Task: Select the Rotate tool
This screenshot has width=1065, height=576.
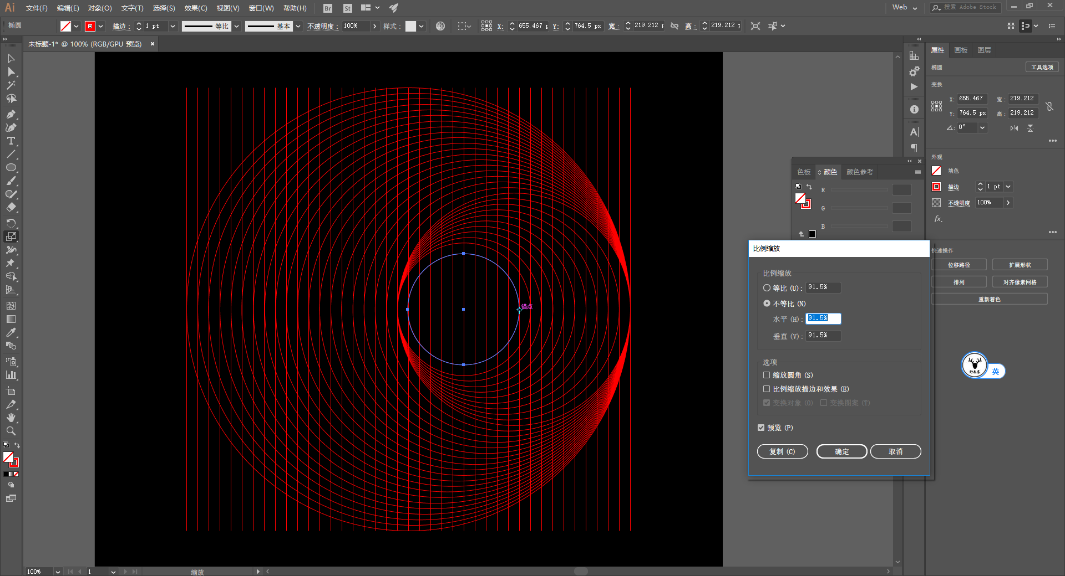Action: point(11,223)
